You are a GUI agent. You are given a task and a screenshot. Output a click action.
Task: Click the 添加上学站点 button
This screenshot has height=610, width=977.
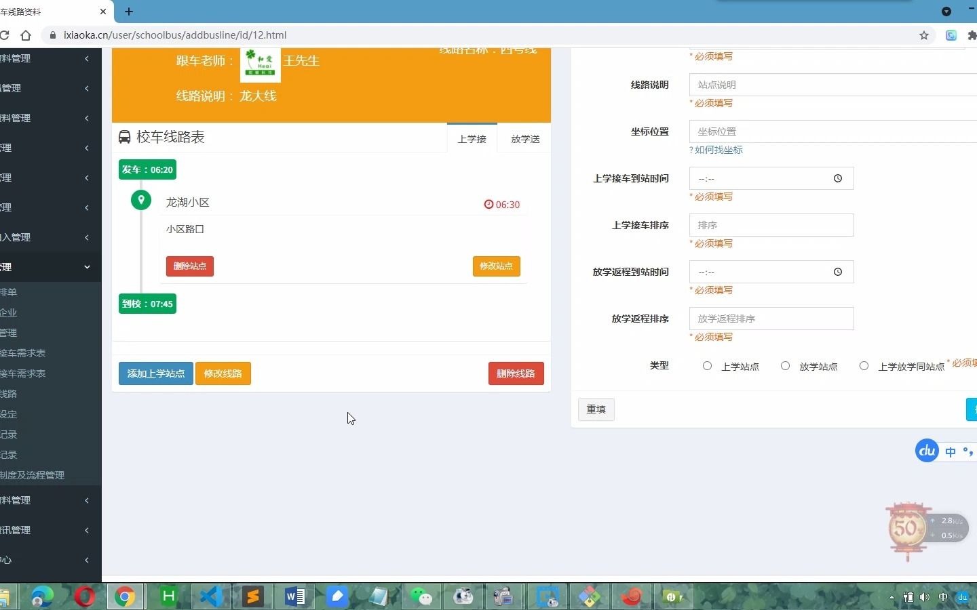pyautogui.click(x=155, y=373)
